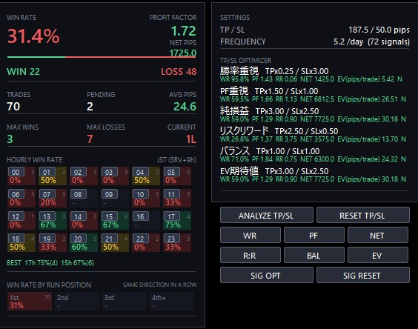The width and height of the screenshot is (418, 329).
Task: Click the empty 16 hour cell
Action: point(146,220)
